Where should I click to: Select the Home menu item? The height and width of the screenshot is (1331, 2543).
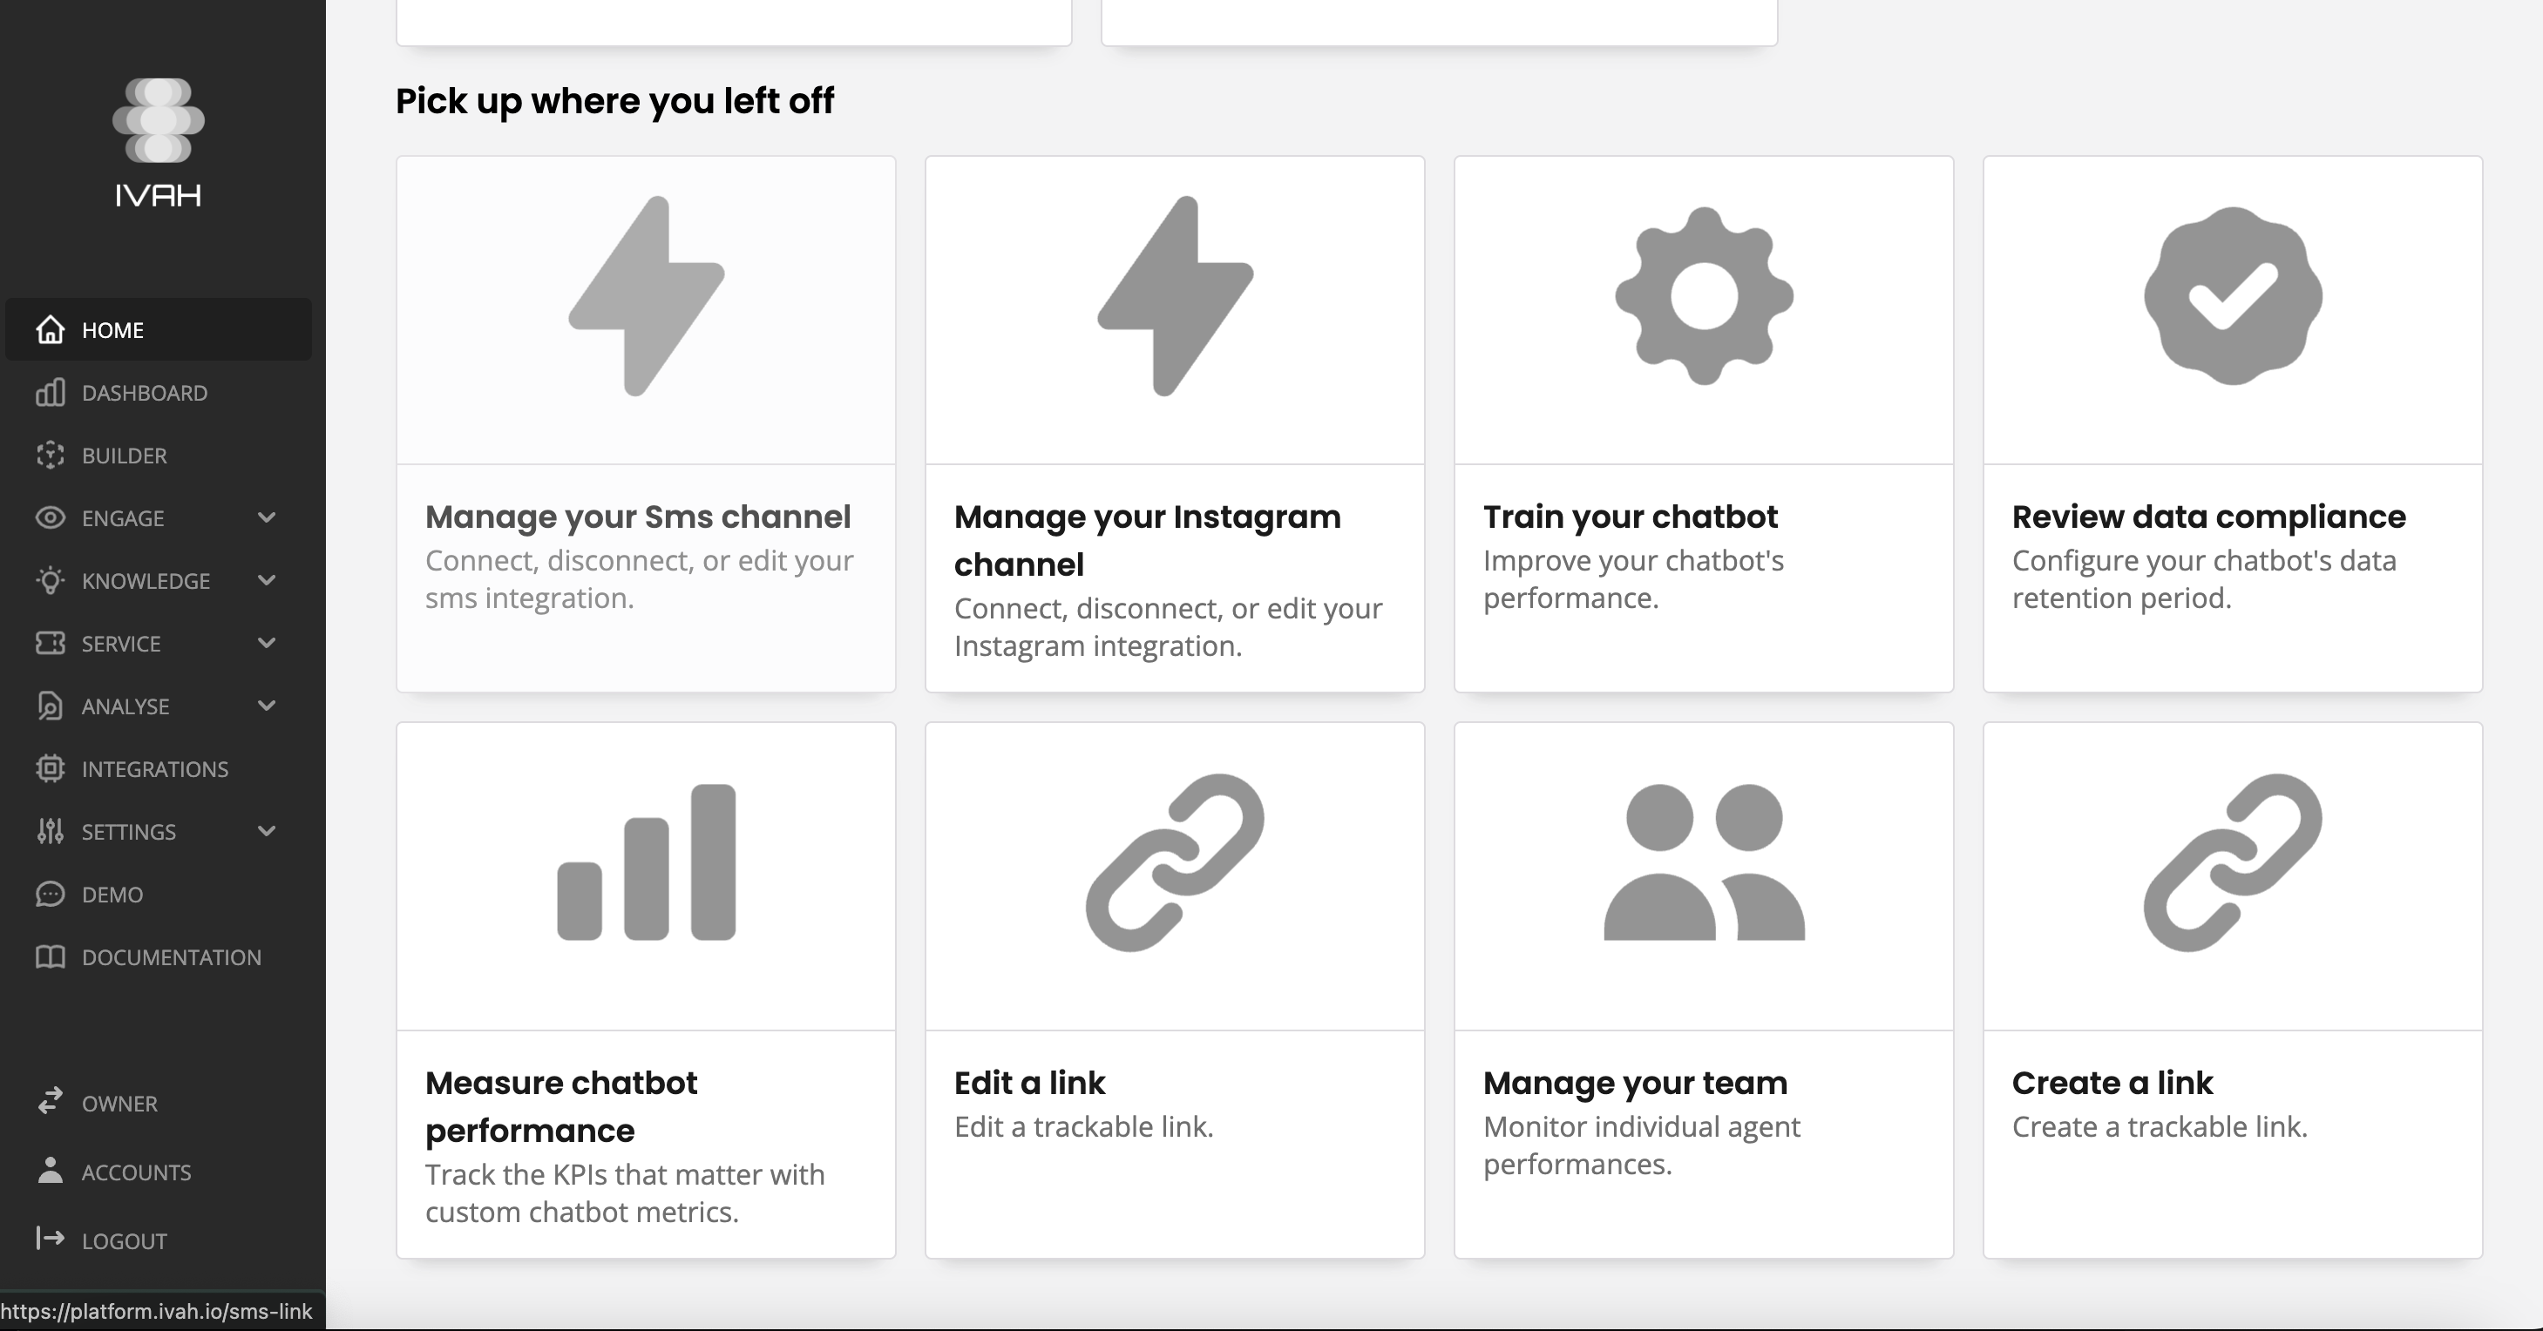point(112,329)
